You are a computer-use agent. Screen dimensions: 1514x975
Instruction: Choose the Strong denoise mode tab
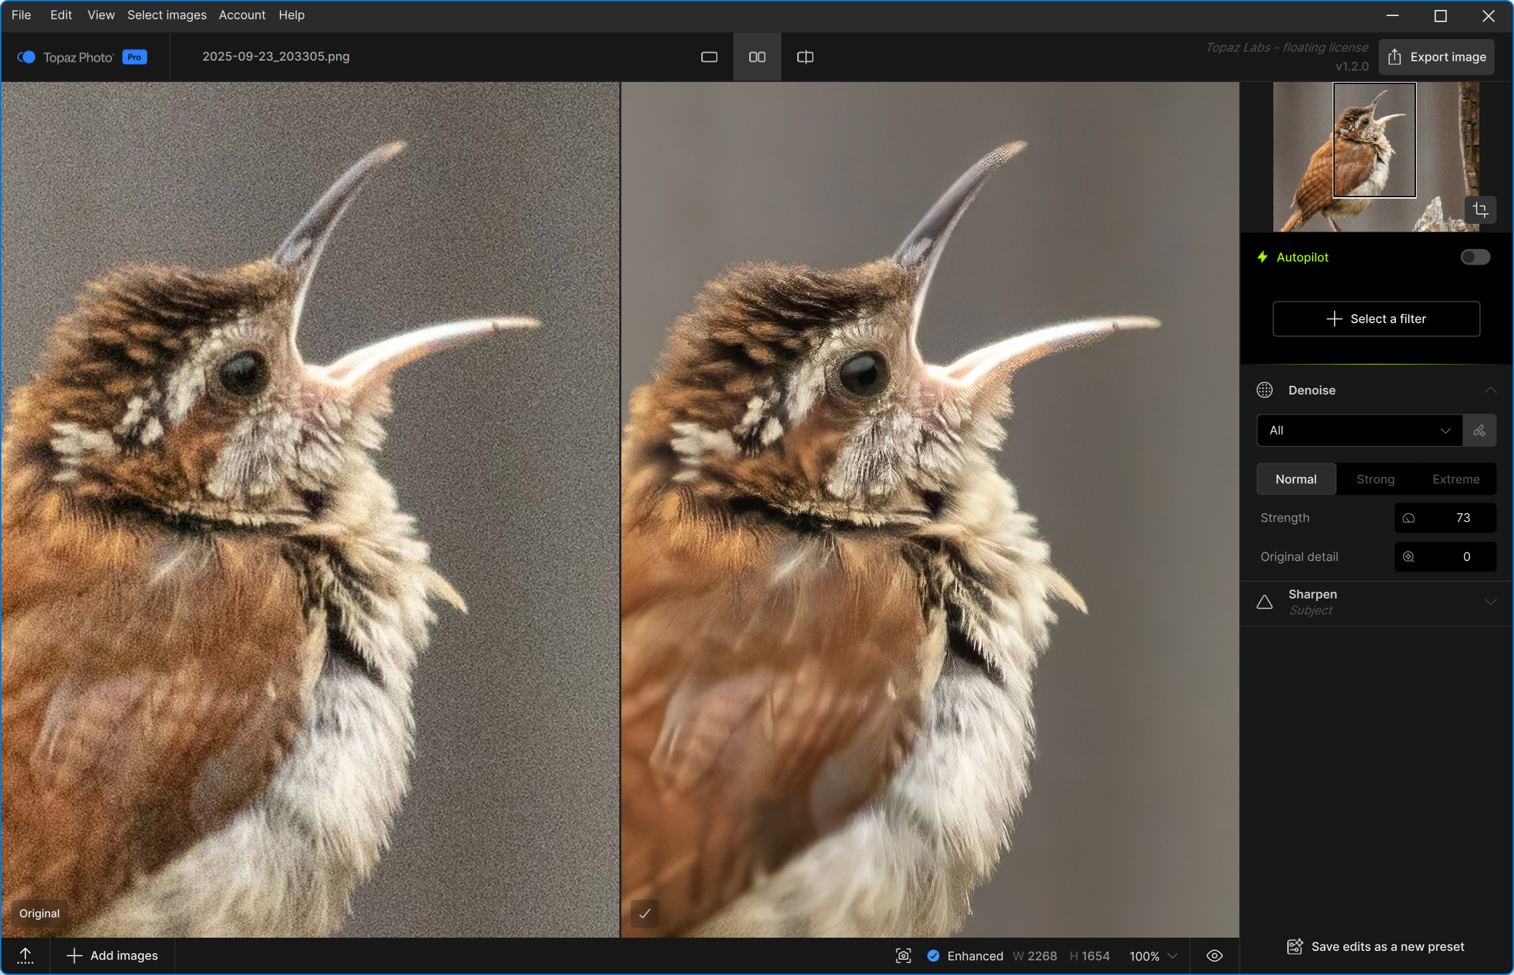(x=1375, y=479)
